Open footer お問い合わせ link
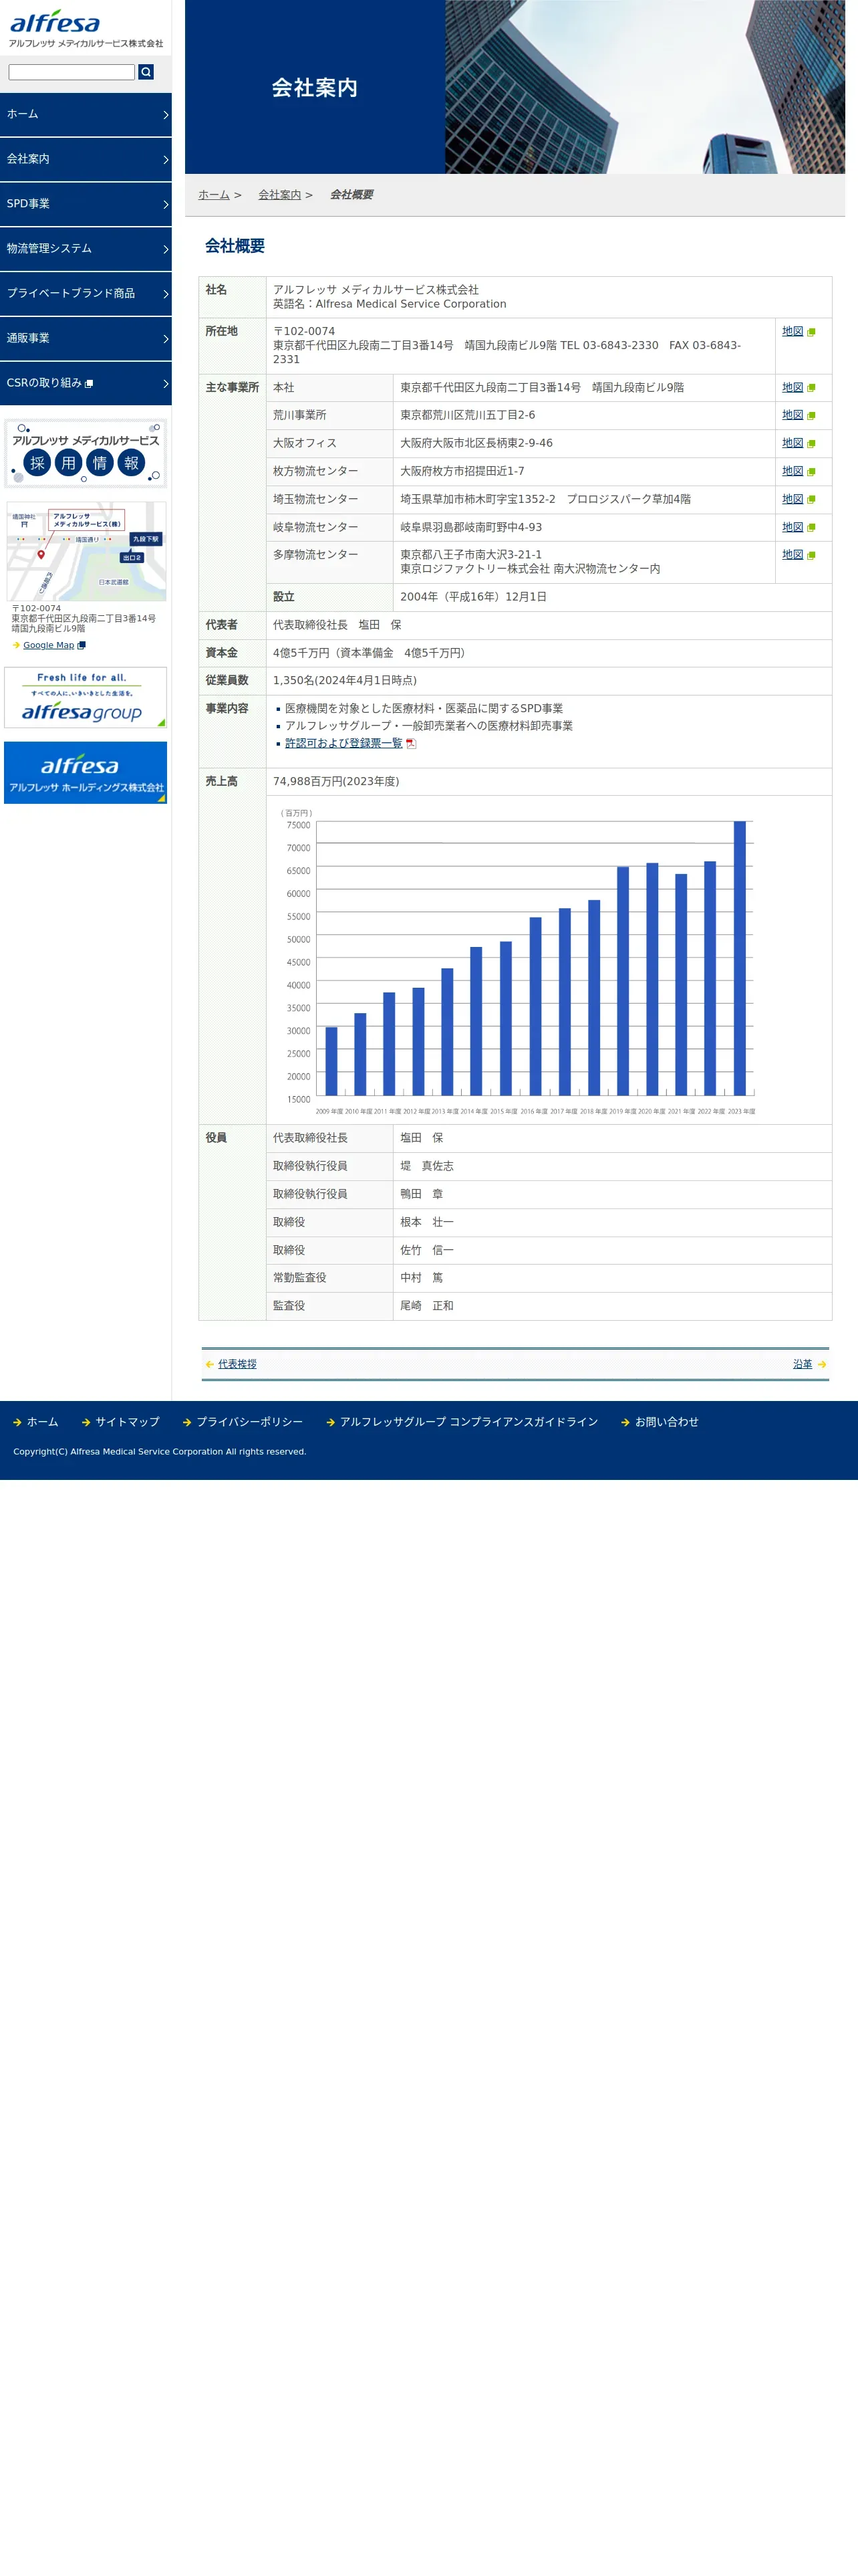This screenshot has height=2576, width=858. (666, 1422)
